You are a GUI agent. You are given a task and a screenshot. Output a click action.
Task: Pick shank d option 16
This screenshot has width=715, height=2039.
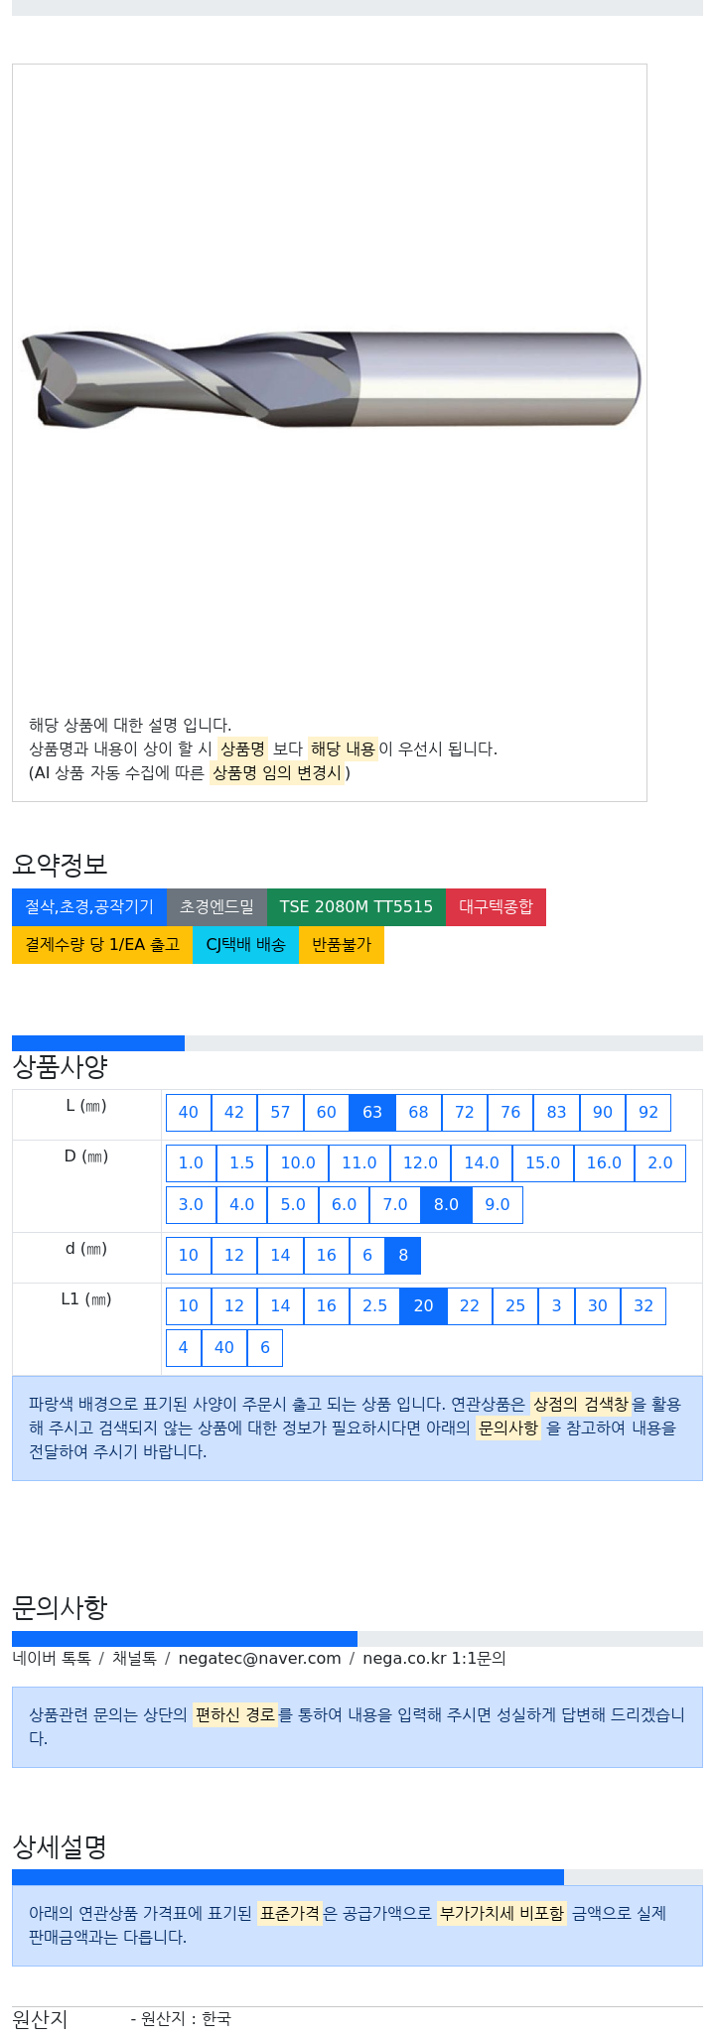pos(327,1256)
